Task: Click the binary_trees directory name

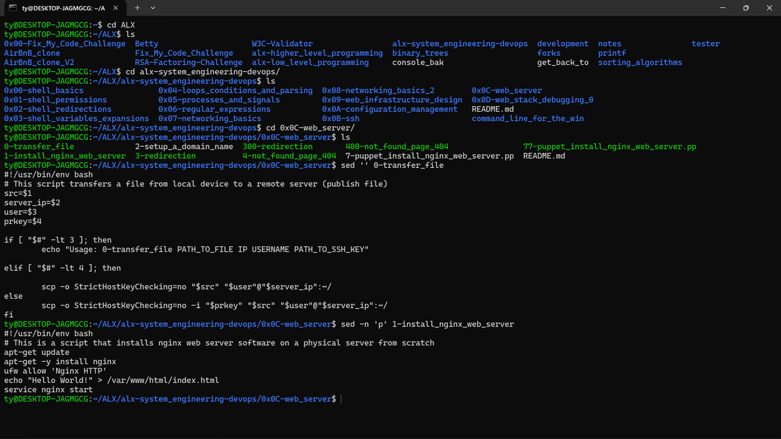Action: 420,53
